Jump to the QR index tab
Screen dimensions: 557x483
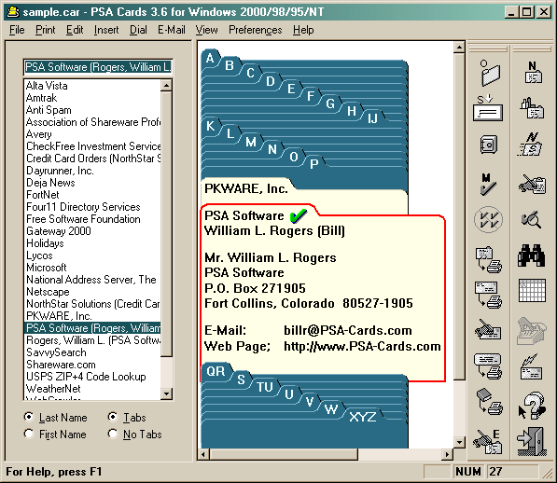coord(216,371)
